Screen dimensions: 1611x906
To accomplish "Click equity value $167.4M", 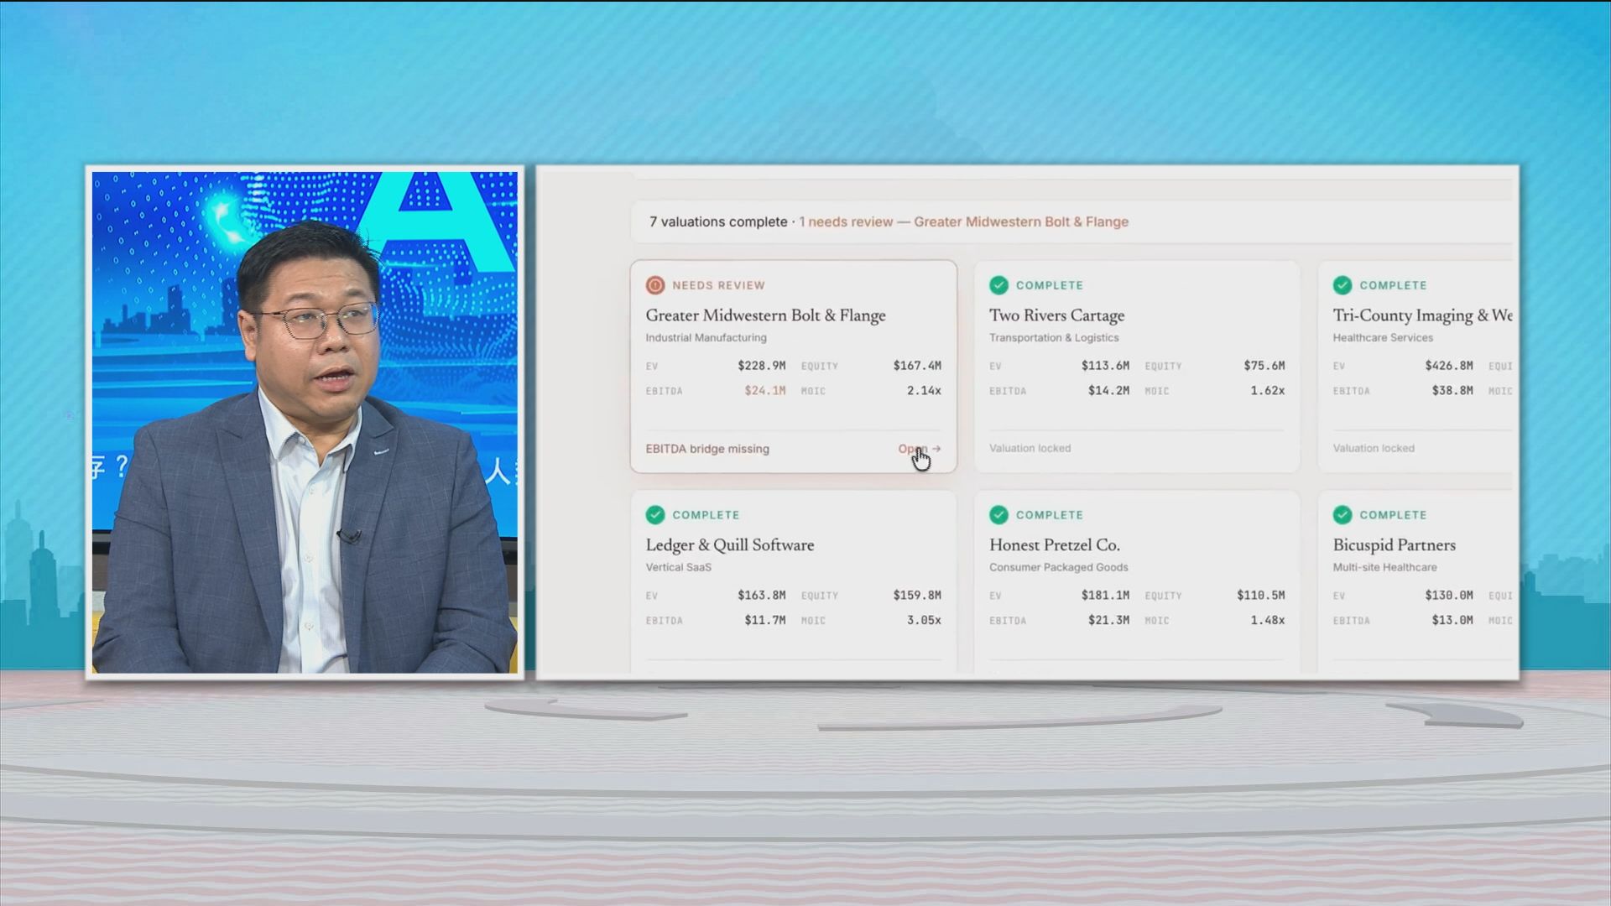I will pyautogui.click(x=917, y=366).
